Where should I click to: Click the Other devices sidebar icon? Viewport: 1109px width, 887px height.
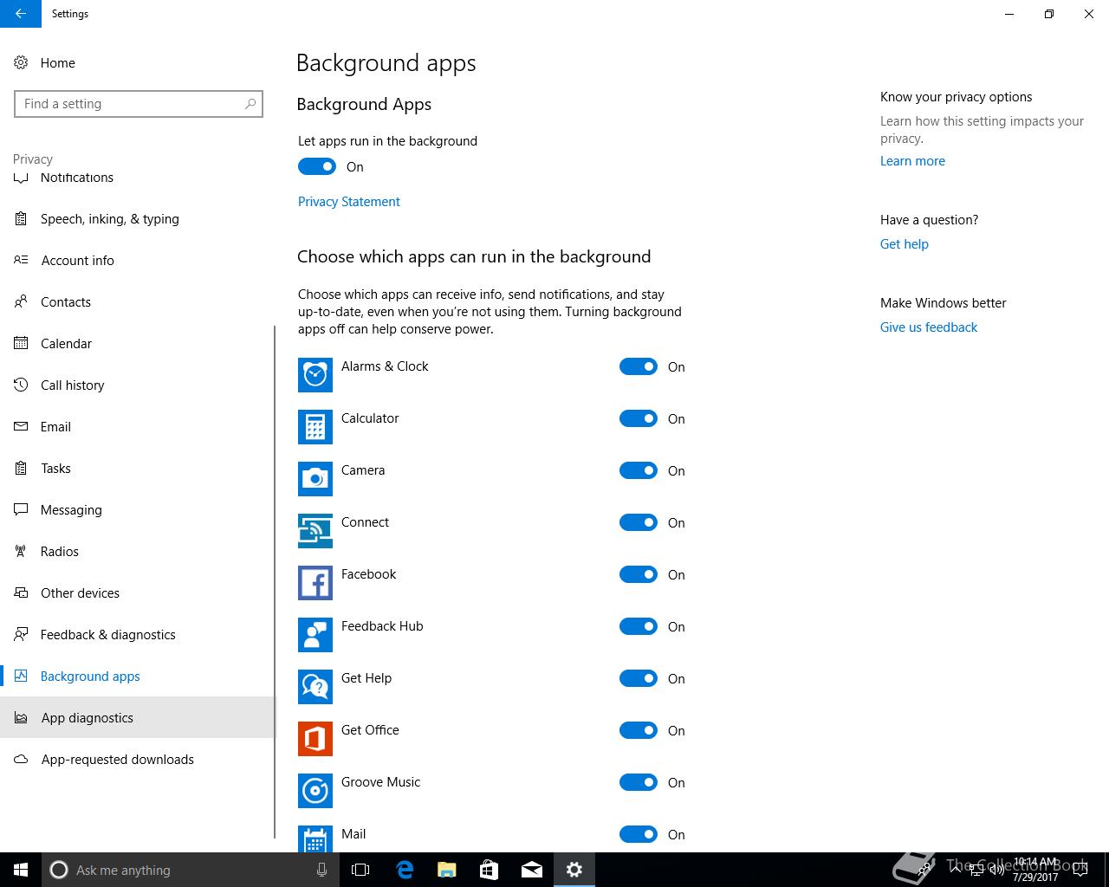coord(22,593)
